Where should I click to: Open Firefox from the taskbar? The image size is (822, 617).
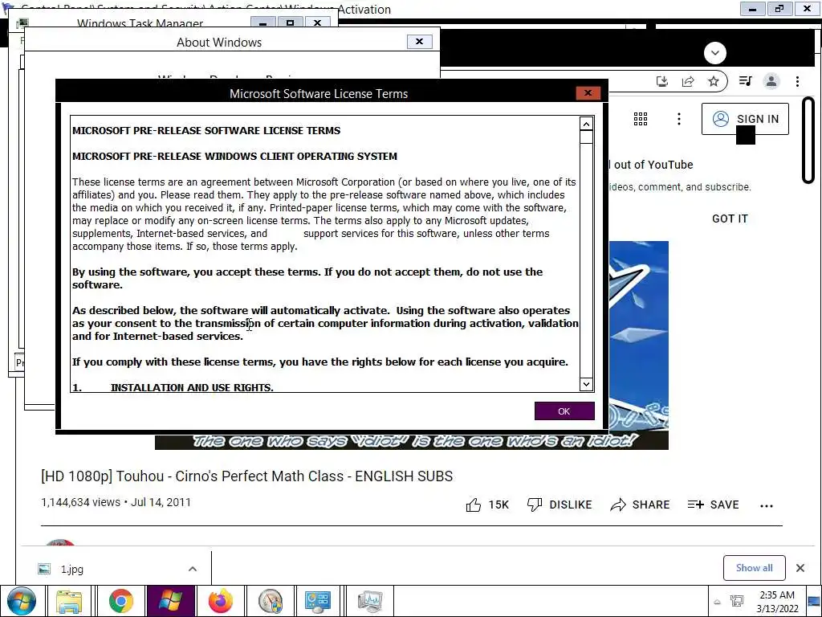pos(221,601)
